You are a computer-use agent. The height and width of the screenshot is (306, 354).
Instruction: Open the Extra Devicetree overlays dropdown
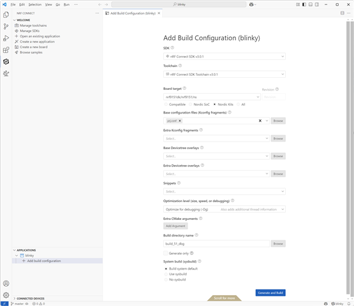216,174
